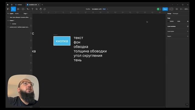Select the Rectangle shape tool
The height and width of the screenshot is (110, 195).
[23, 9]
